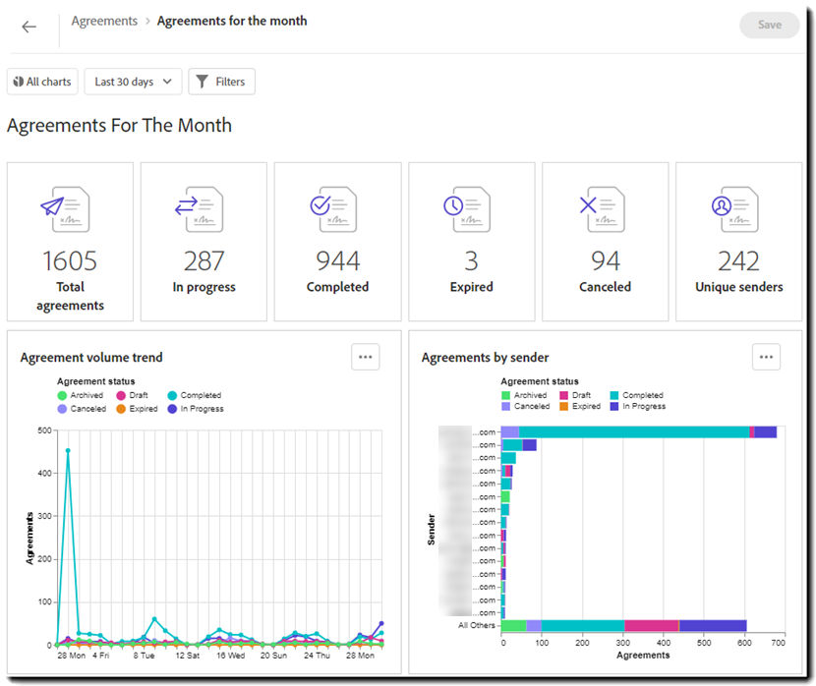Toggle Completed series in volume trend legend

tap(195, 395)
